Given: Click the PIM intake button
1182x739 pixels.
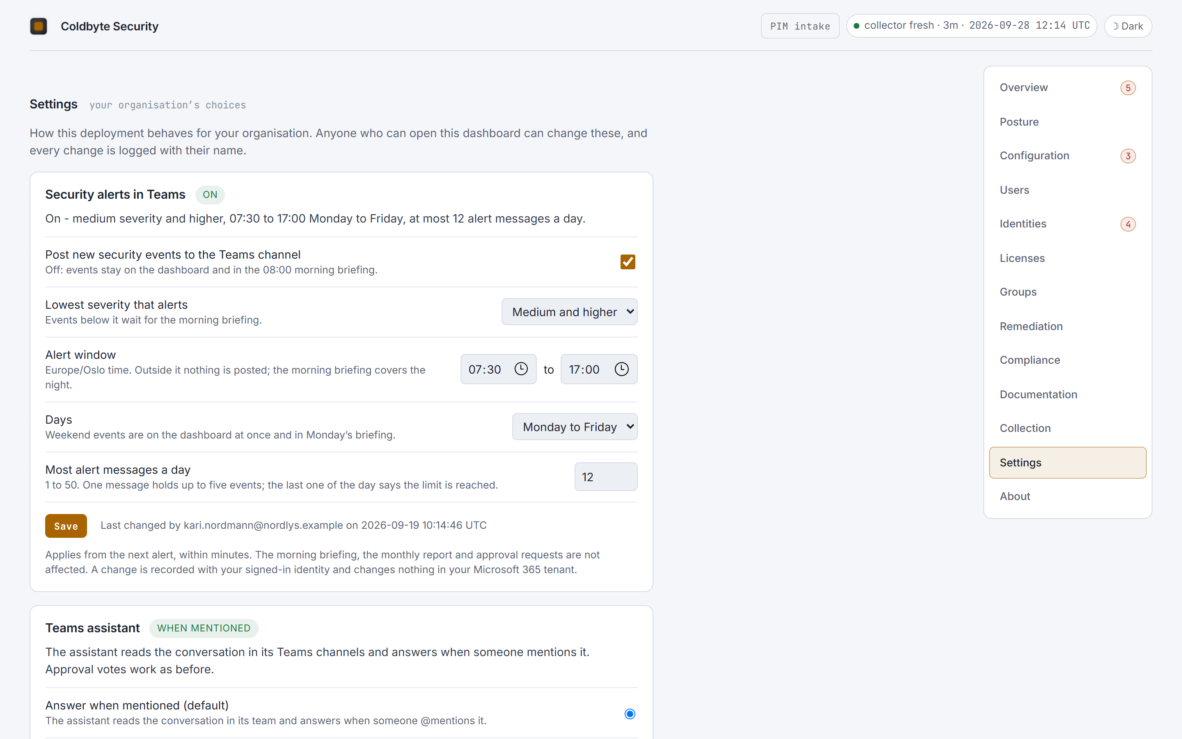Looking at the screenshot, I should tap(799, 26).
